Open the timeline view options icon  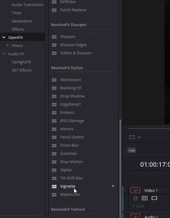point(131,150)
